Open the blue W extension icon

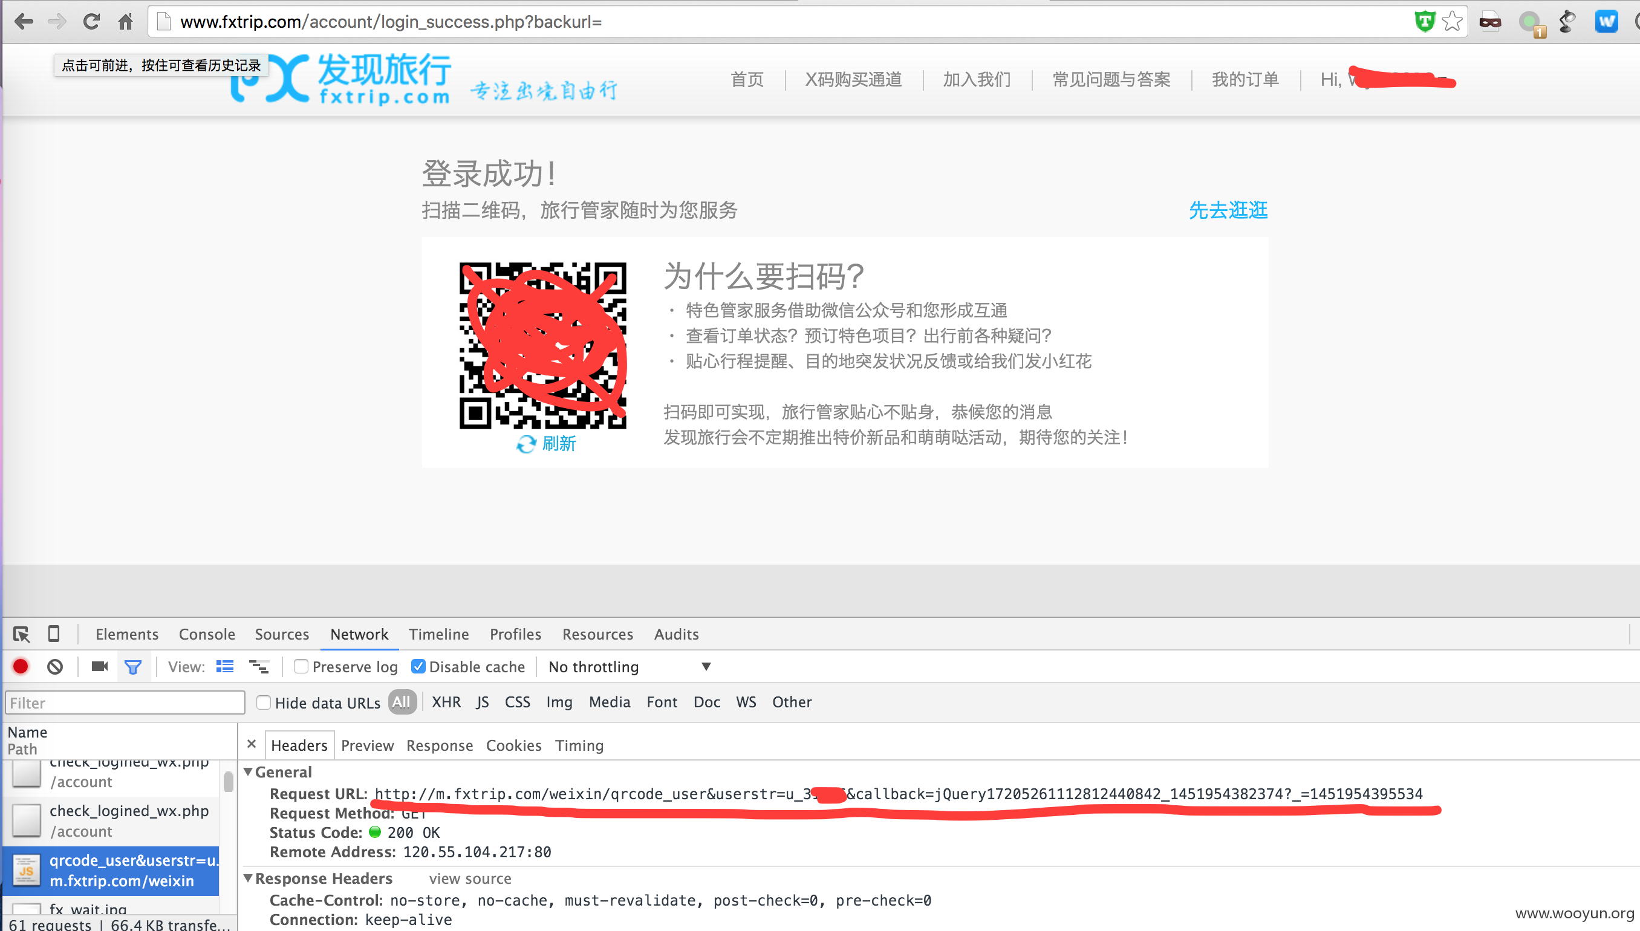(x=1606, y=22)
